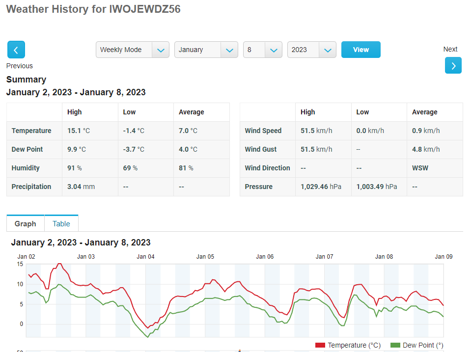Click the green Dew Point legend swatch
The height and width of the screenshot is (352, 472).
coord(395,346)
